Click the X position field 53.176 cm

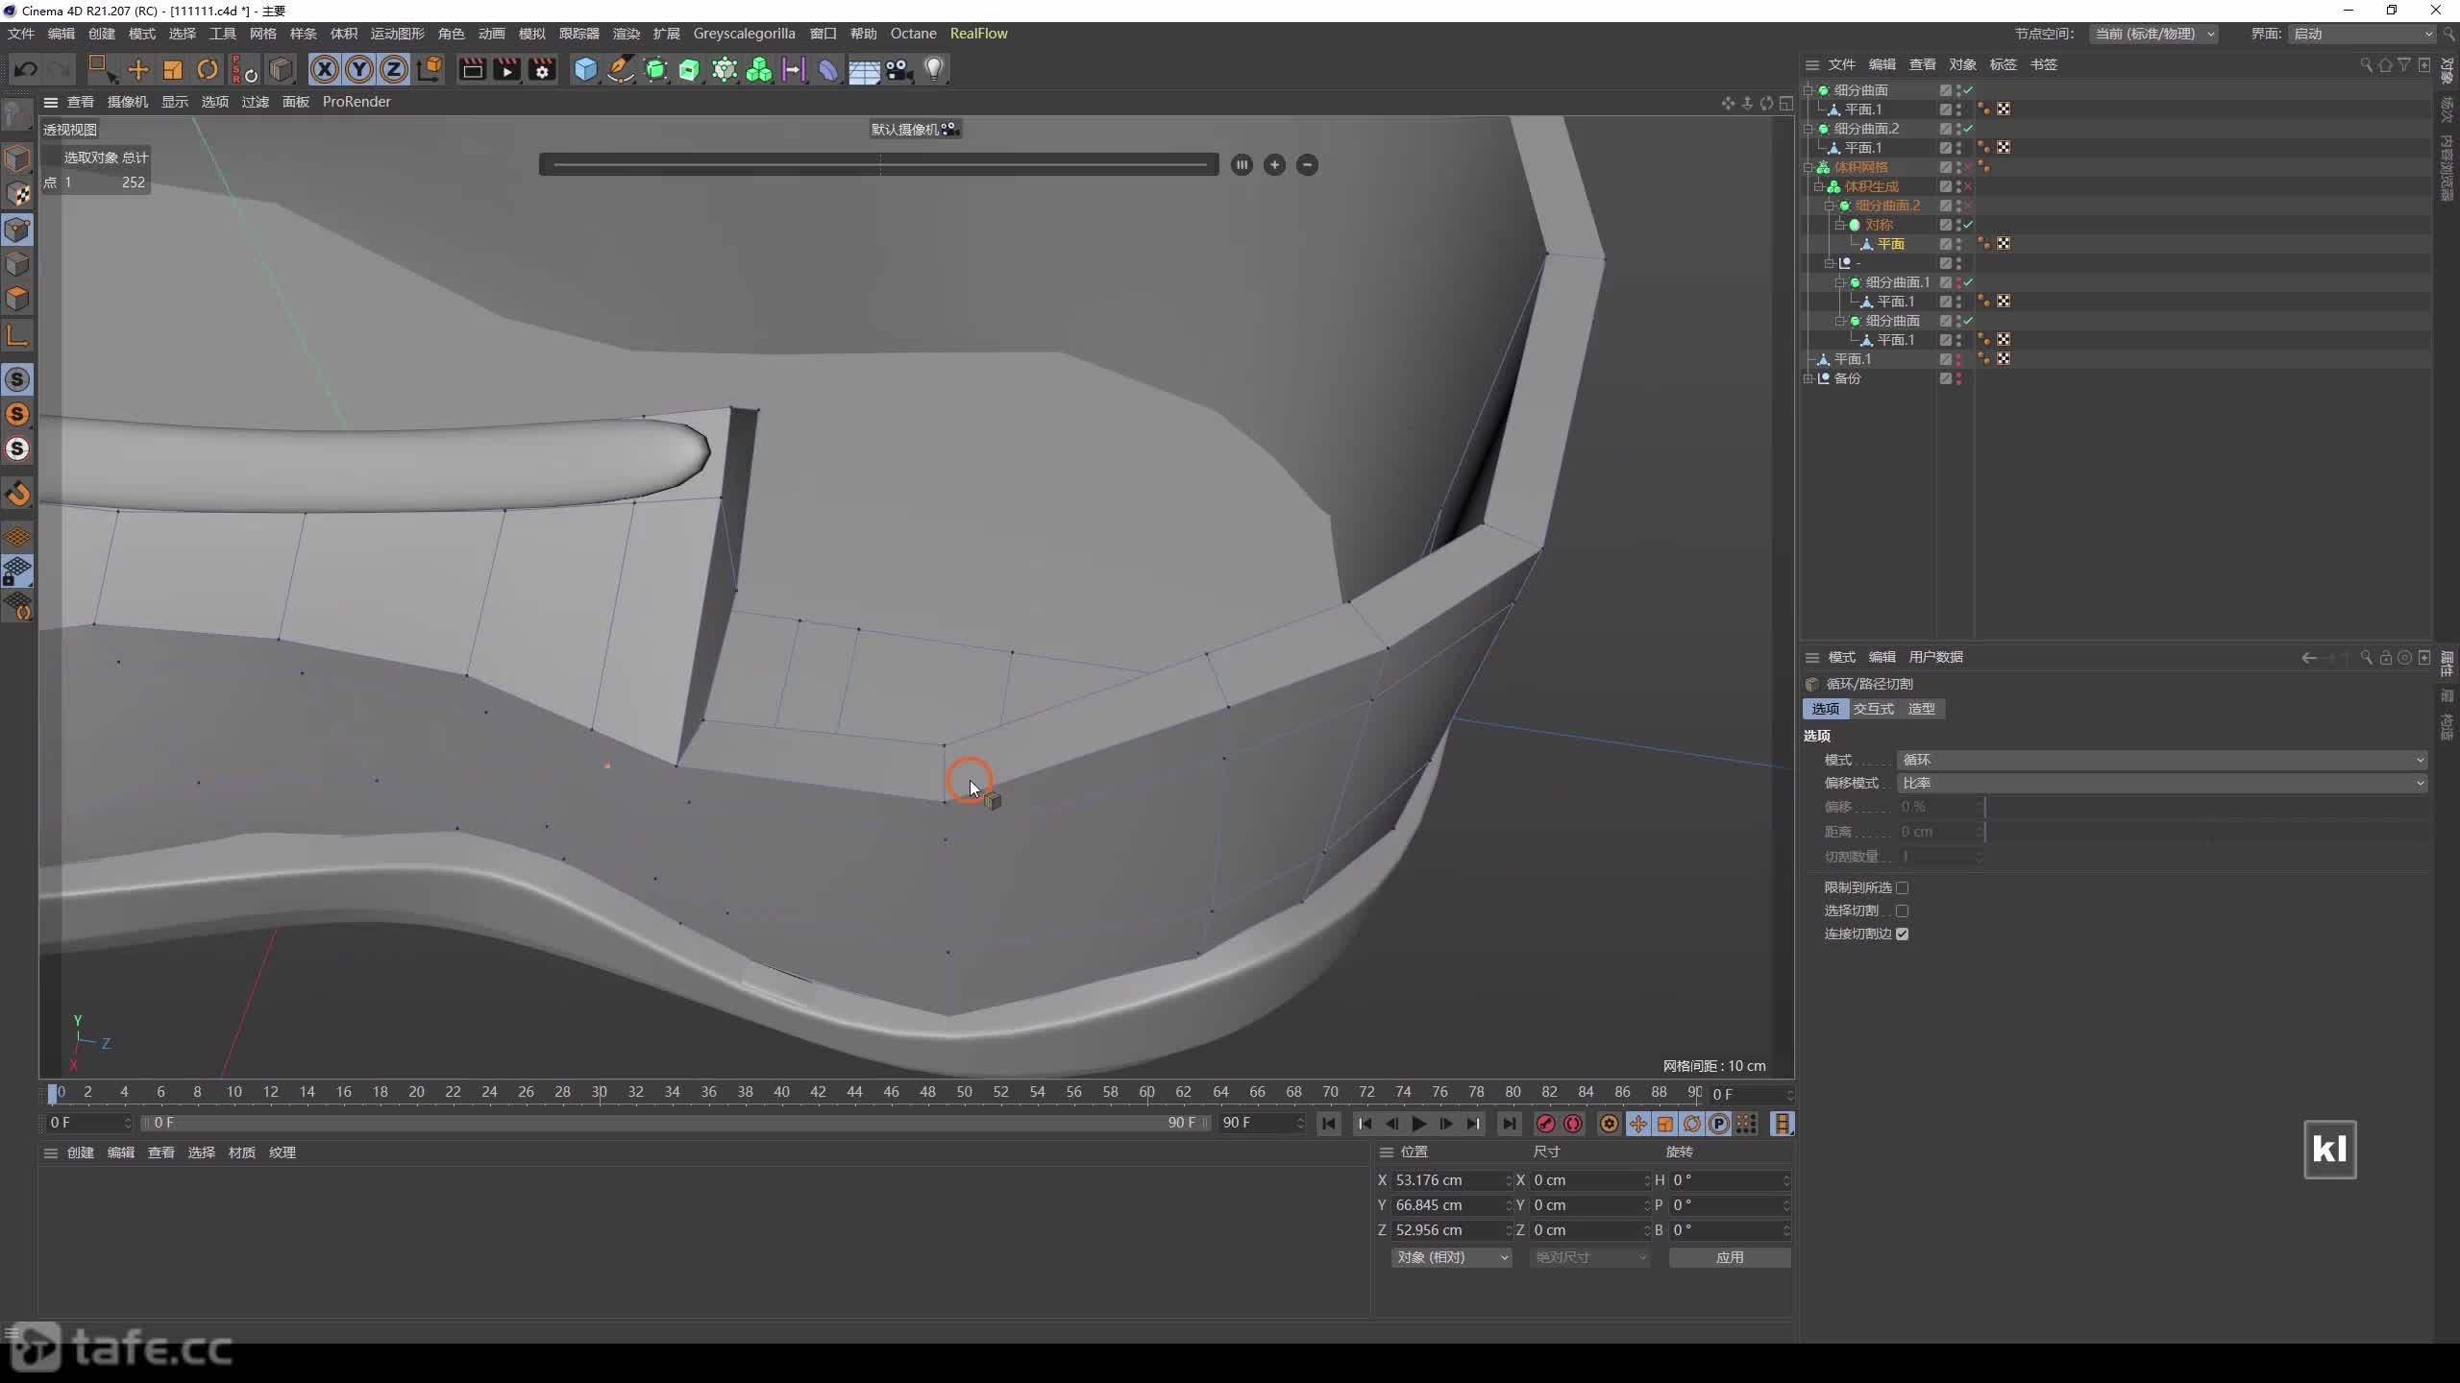click(1450, 1180)
